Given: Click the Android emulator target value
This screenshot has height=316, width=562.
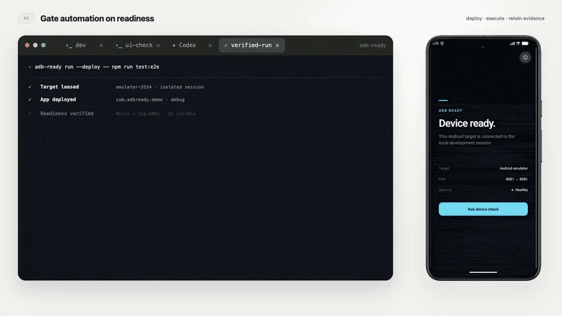Looking at the screenshot, I should pyautogui.click(x=514, y=169).
